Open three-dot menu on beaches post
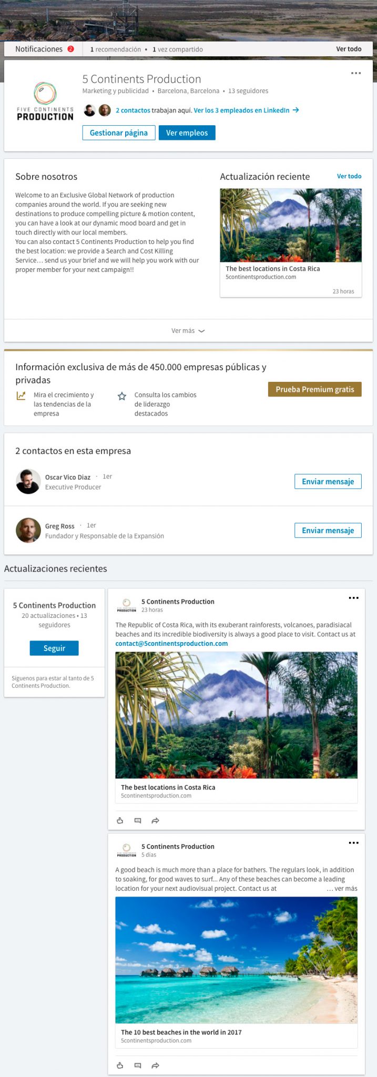The image size is (377, 1077). [x=354, y=843]
